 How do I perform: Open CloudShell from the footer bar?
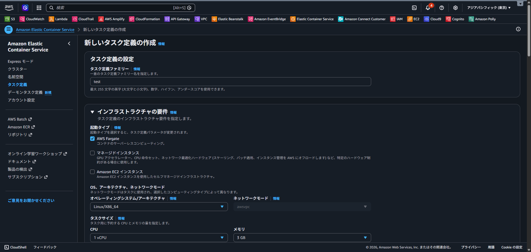click(x=15, y=247)
